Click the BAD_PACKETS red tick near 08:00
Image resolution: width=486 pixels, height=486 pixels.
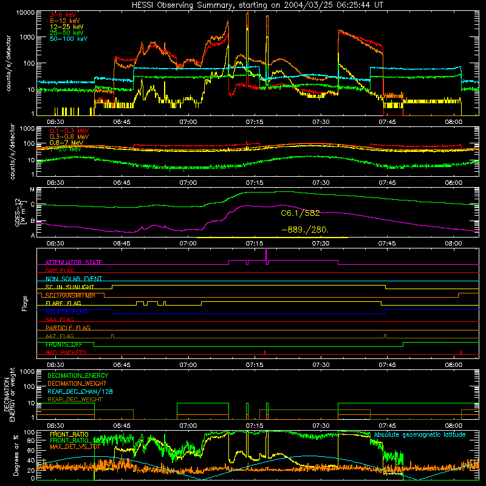click(461, 352)
